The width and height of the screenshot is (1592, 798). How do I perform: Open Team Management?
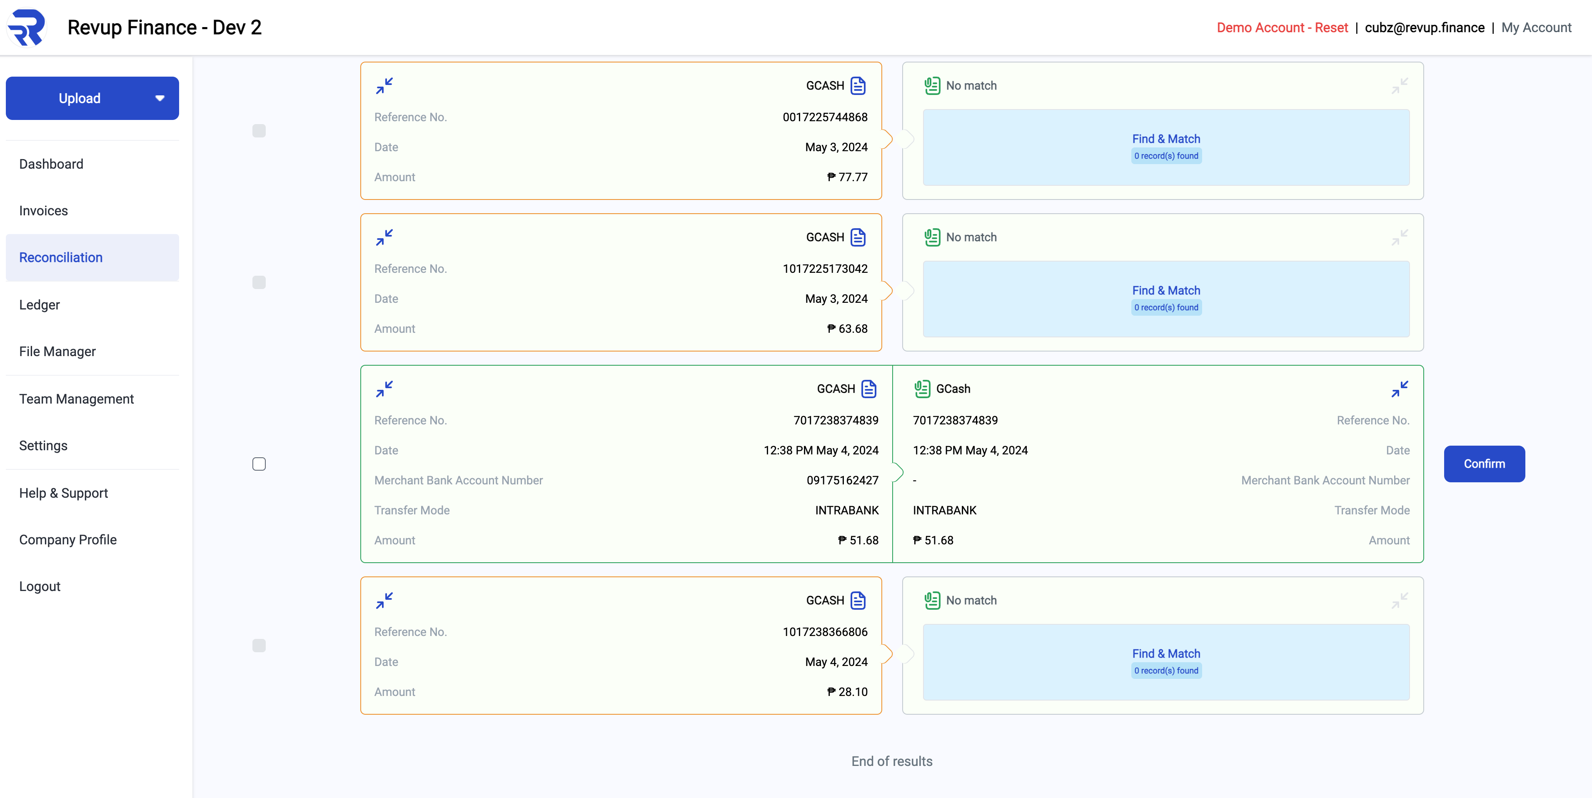92,399
